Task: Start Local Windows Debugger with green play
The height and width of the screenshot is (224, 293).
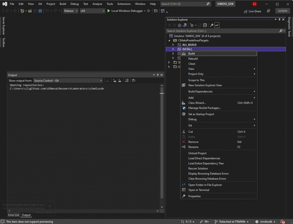Action: click(x=108, y=11)
